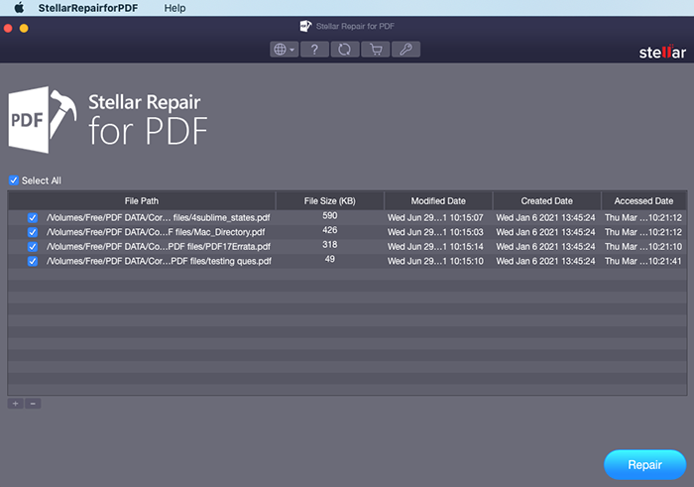The width and height of the screenshot is (694, 487).
Task: Uncheck the PDF17Errata.pdf checkbox
Action: 33,247
